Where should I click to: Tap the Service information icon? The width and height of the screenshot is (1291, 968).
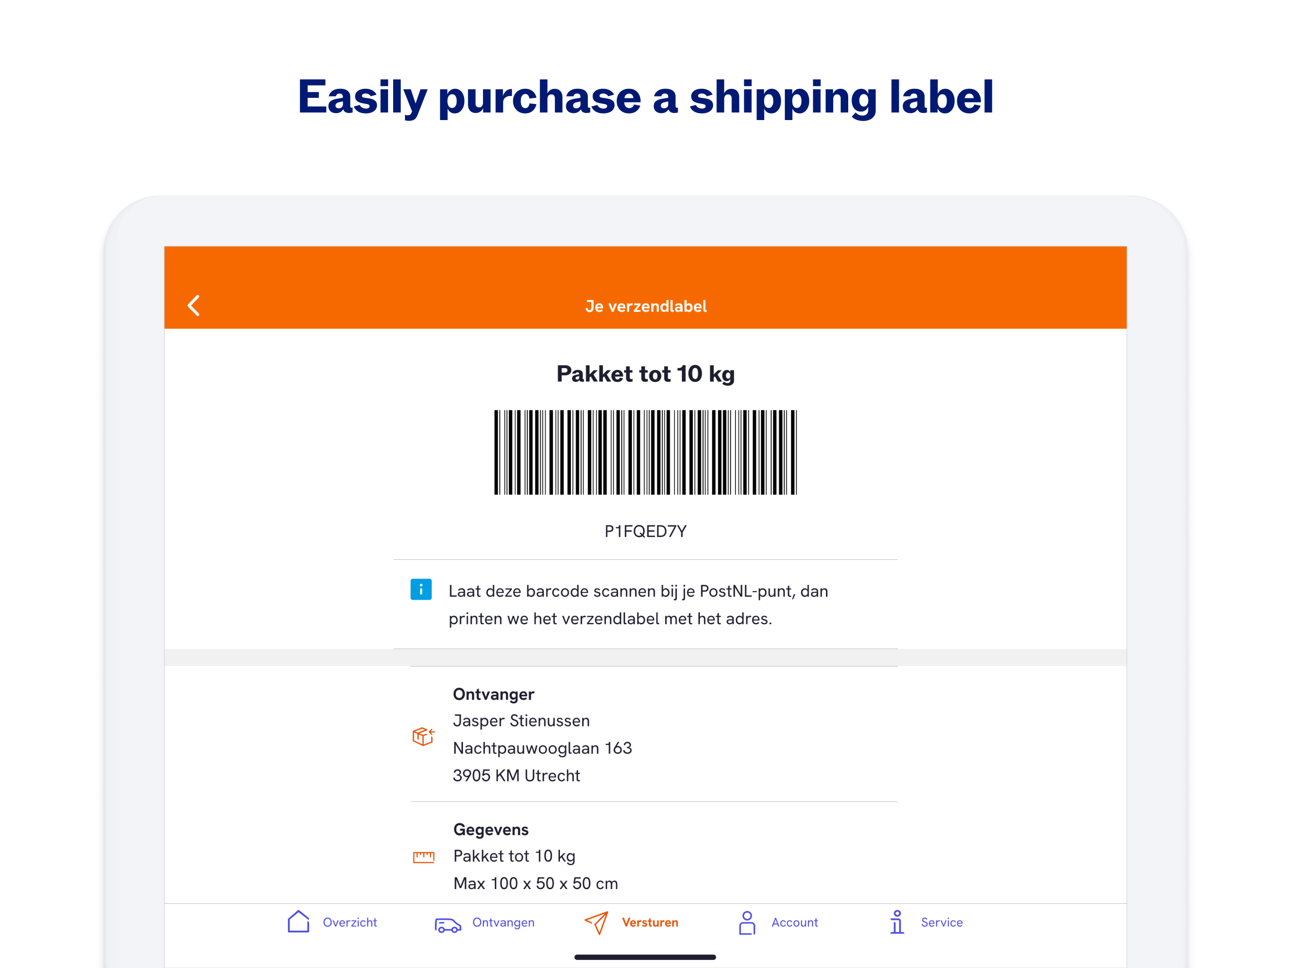click(896, 923)
